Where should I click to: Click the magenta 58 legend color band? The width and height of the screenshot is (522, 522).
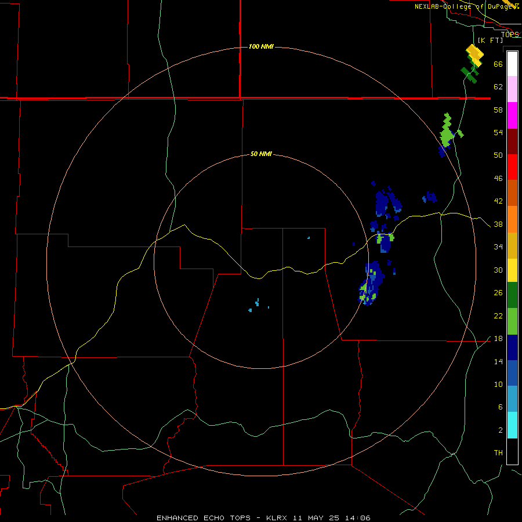tap(512, 115)
